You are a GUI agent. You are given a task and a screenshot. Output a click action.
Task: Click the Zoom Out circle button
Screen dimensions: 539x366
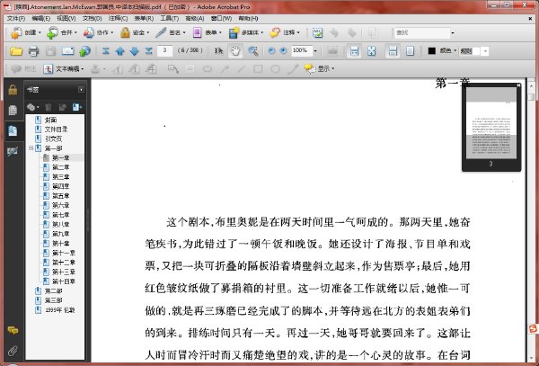(x=271, y=51)
